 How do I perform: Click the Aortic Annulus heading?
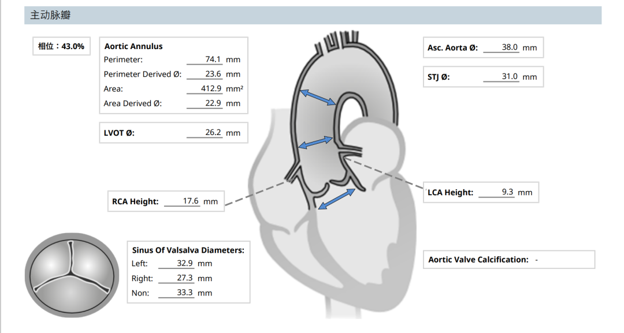133,46
